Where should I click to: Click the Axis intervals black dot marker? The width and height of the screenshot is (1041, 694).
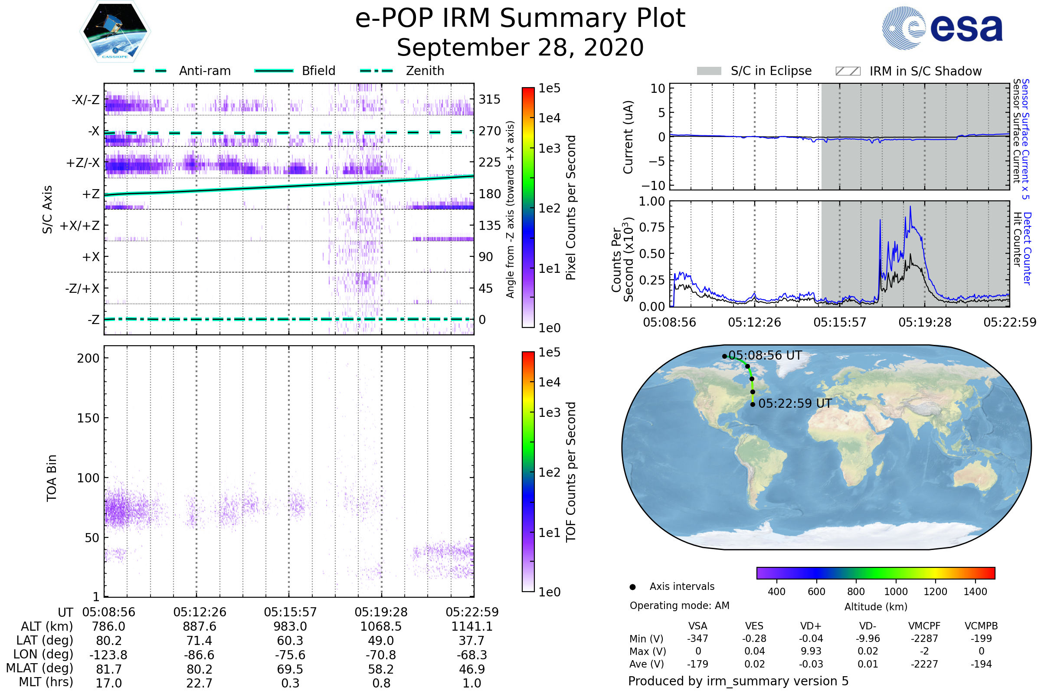pos(632,587)
